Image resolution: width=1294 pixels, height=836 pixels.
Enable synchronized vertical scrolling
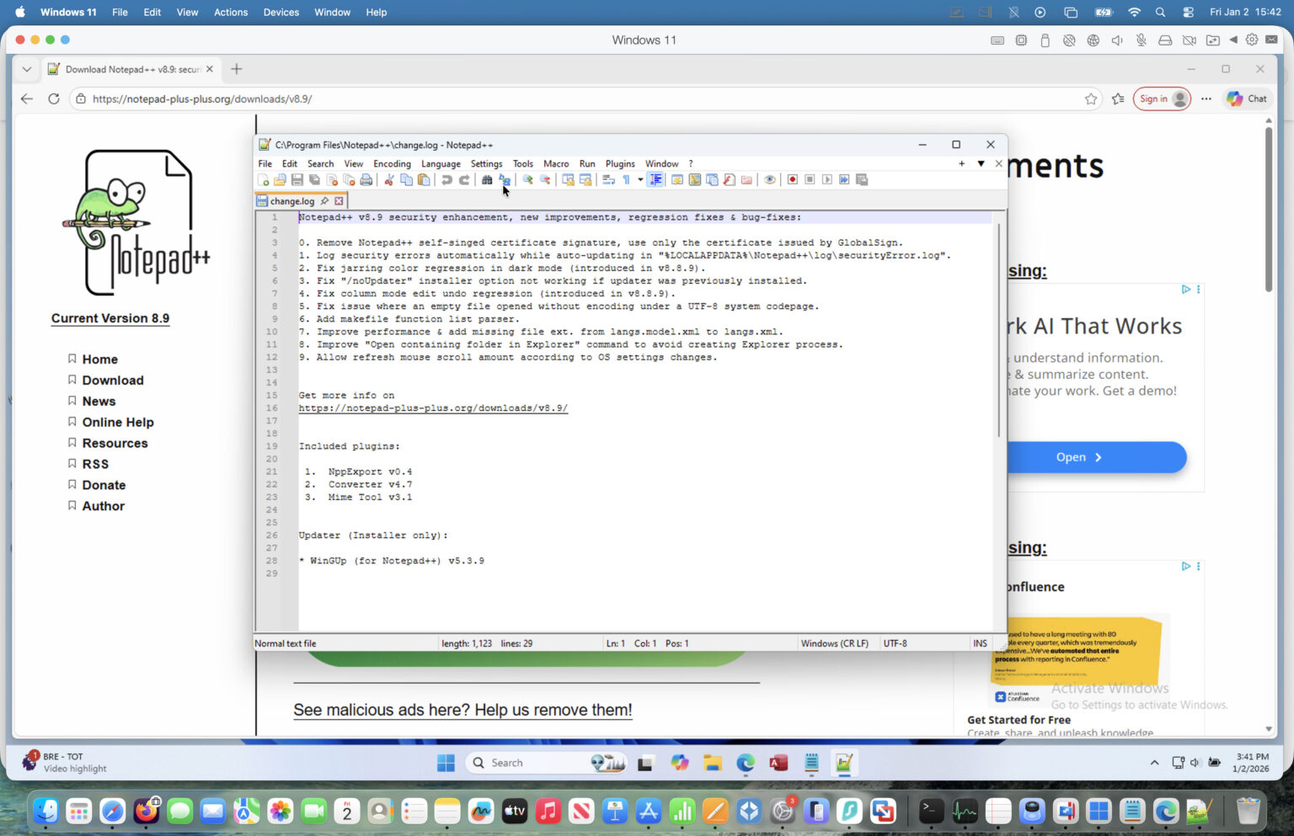[567, 179]
